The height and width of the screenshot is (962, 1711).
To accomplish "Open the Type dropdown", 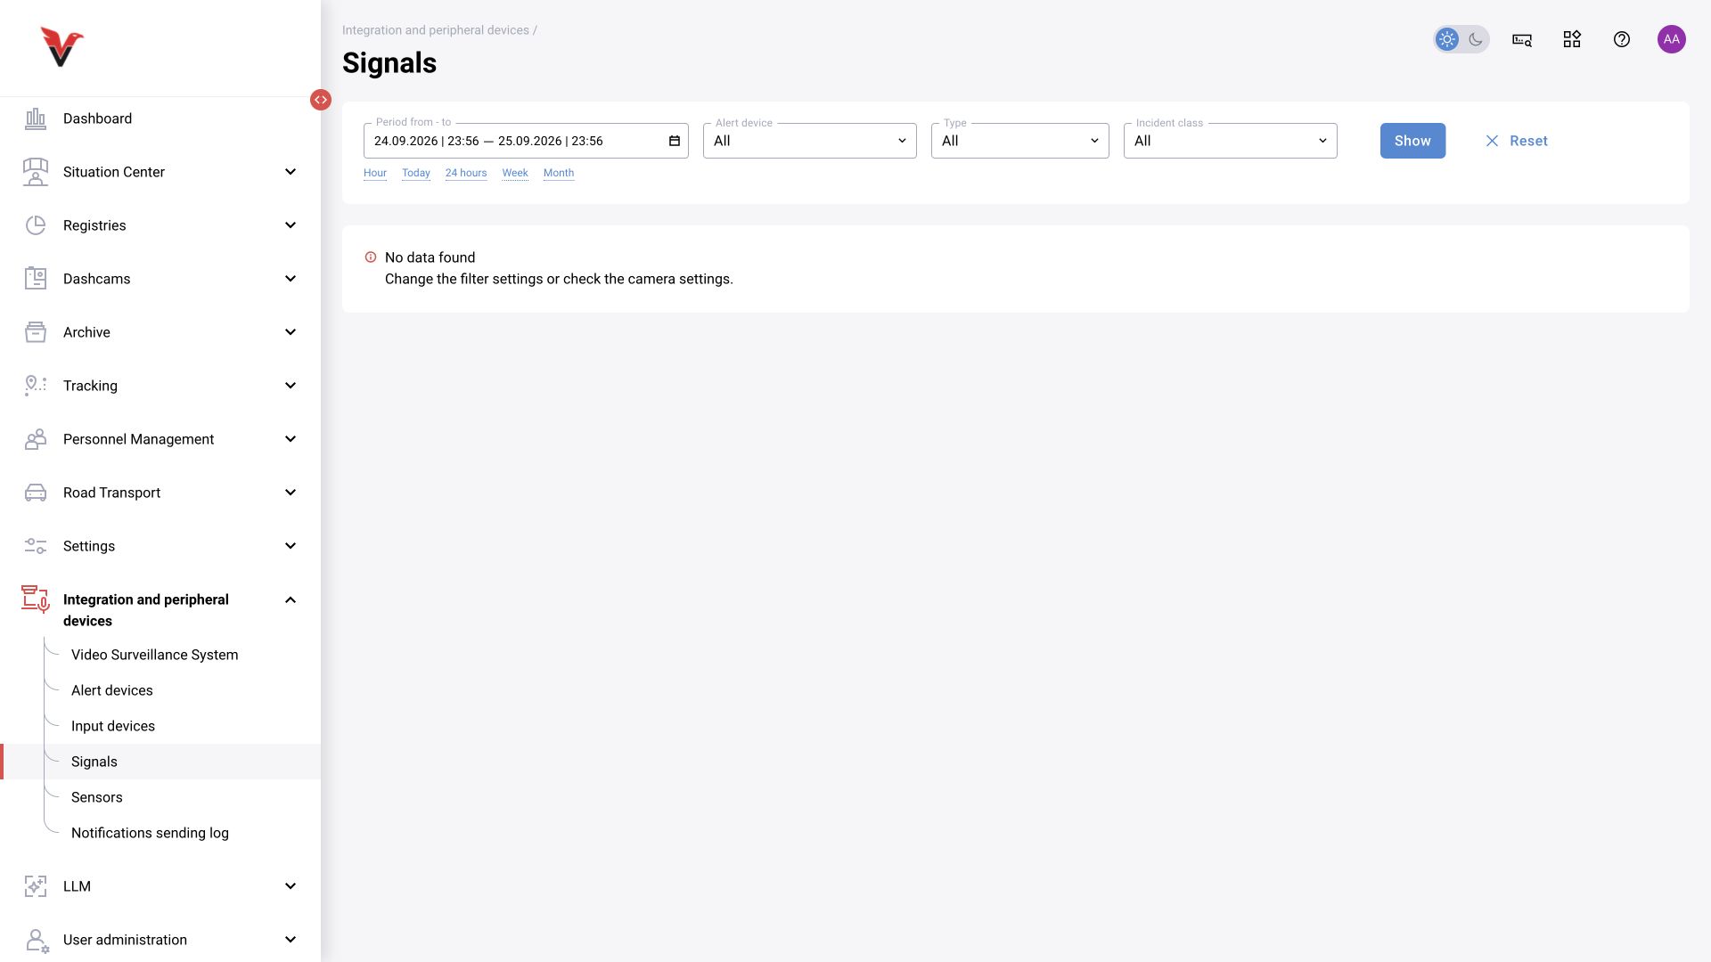I will click(x=1020, y=141).
